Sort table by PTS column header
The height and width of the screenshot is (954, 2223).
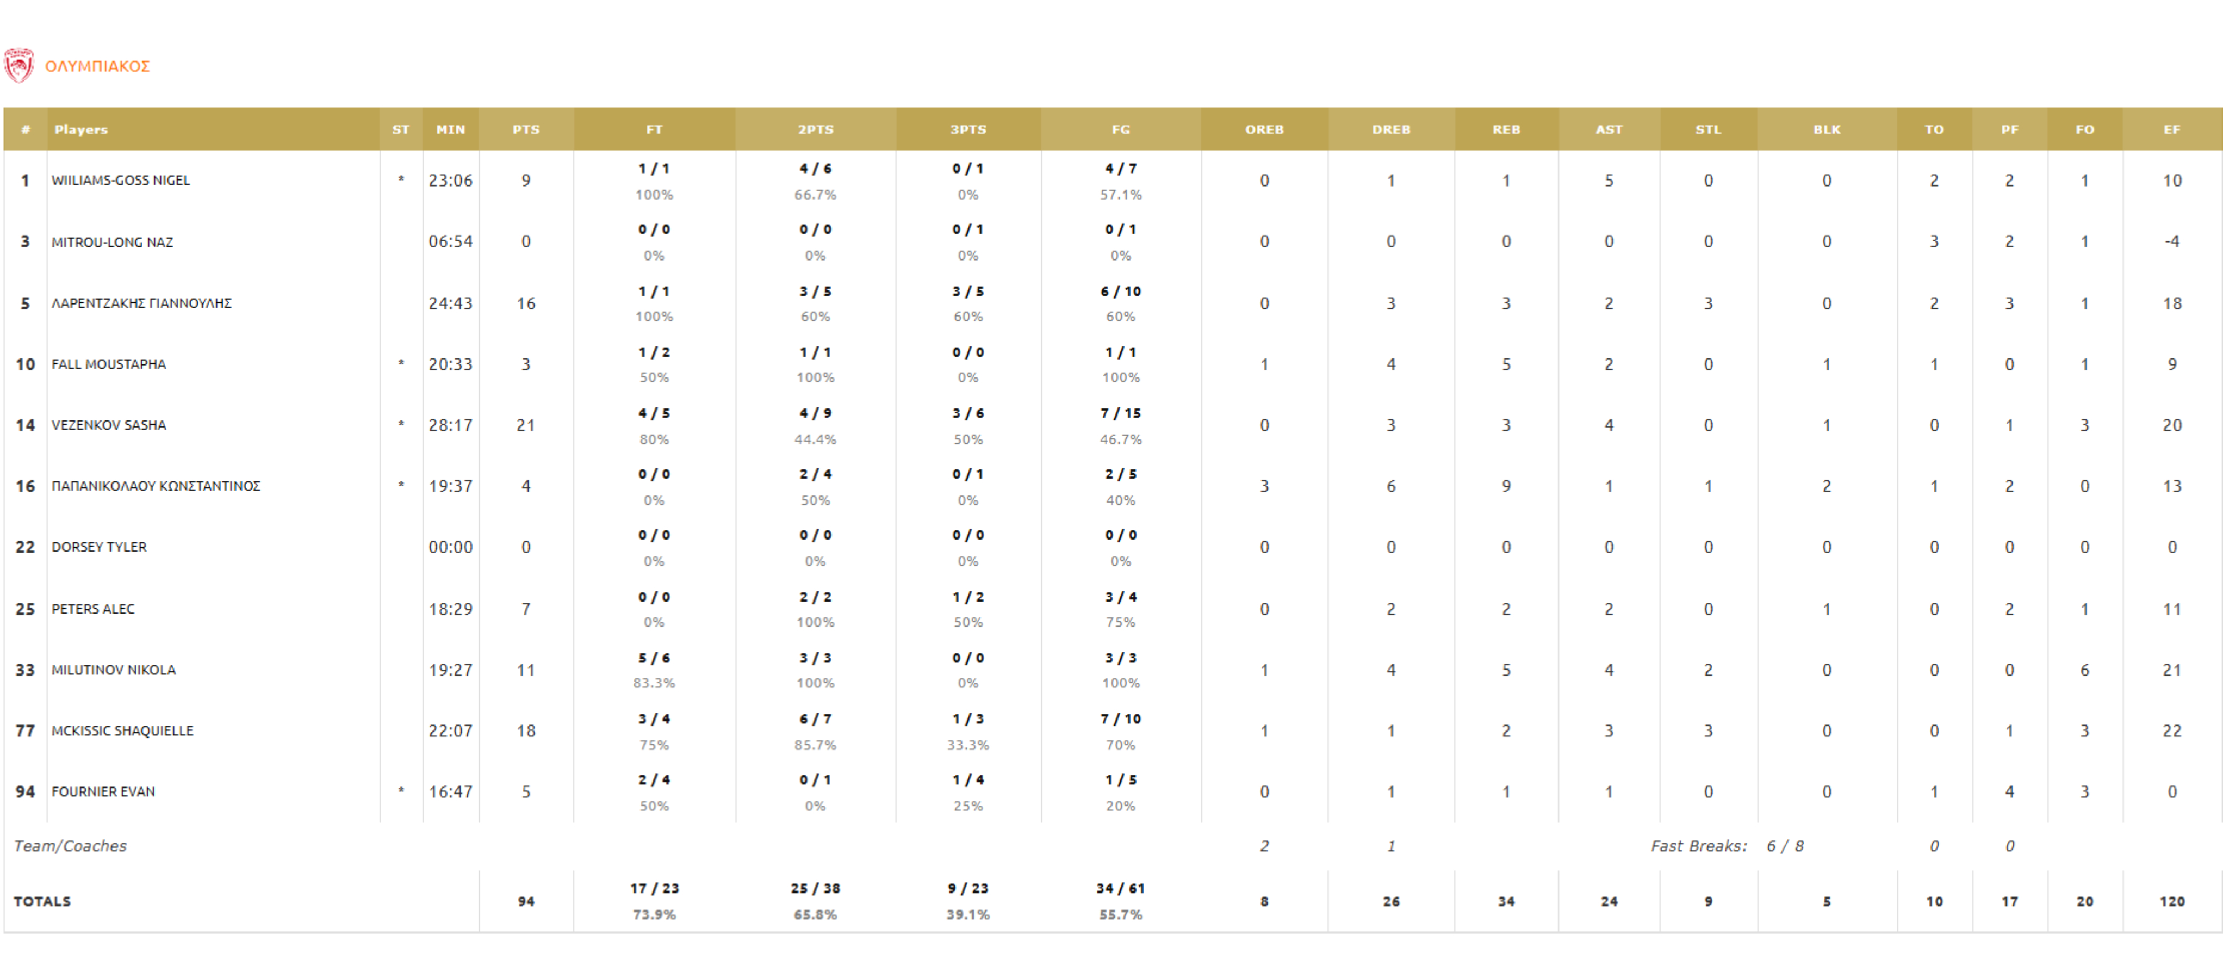(x=525, y=129)
